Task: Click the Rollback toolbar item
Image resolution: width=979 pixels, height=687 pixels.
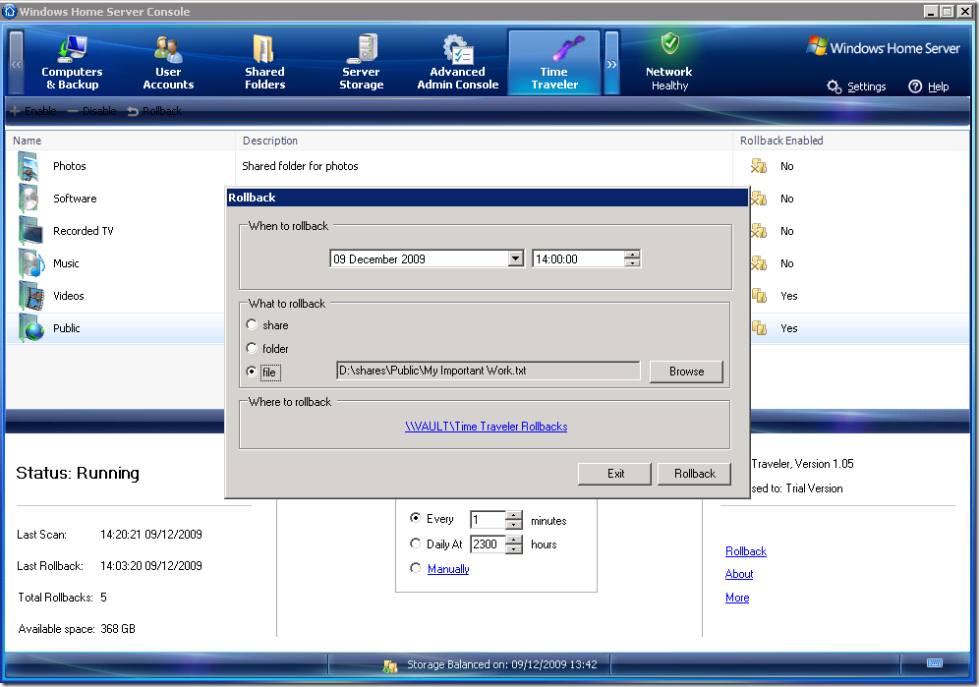Action: click(154, 111)
